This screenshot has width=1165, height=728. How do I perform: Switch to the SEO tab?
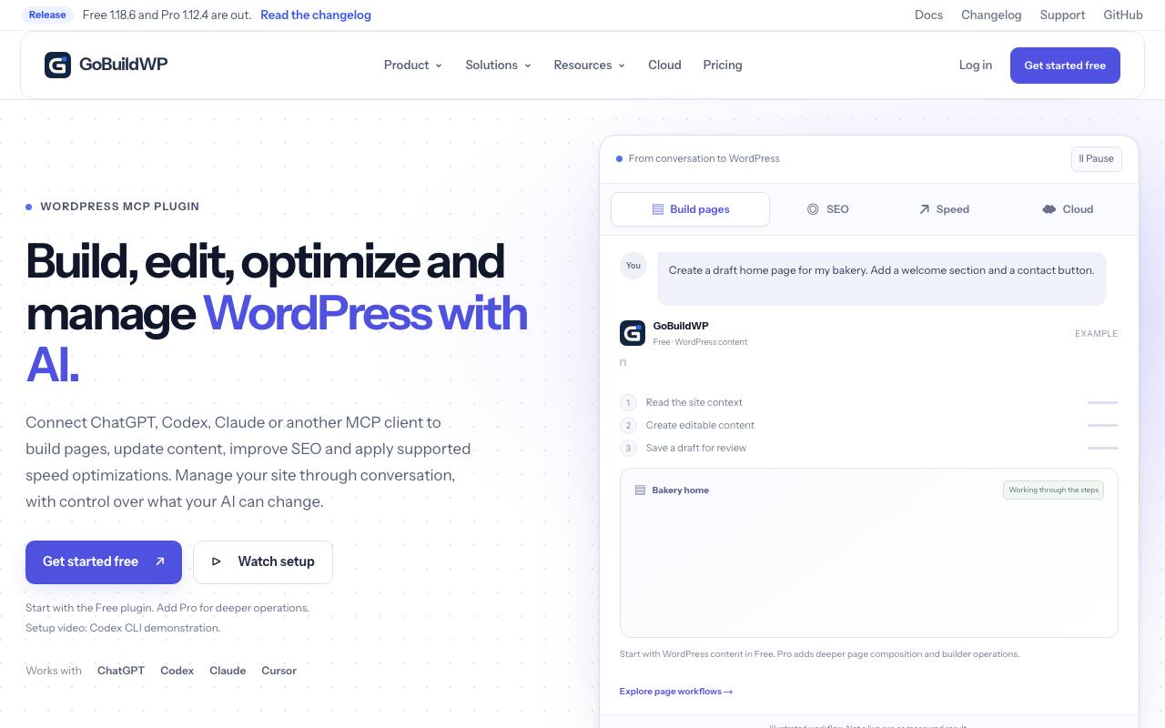pyautogui.click(x=827, y=209)
